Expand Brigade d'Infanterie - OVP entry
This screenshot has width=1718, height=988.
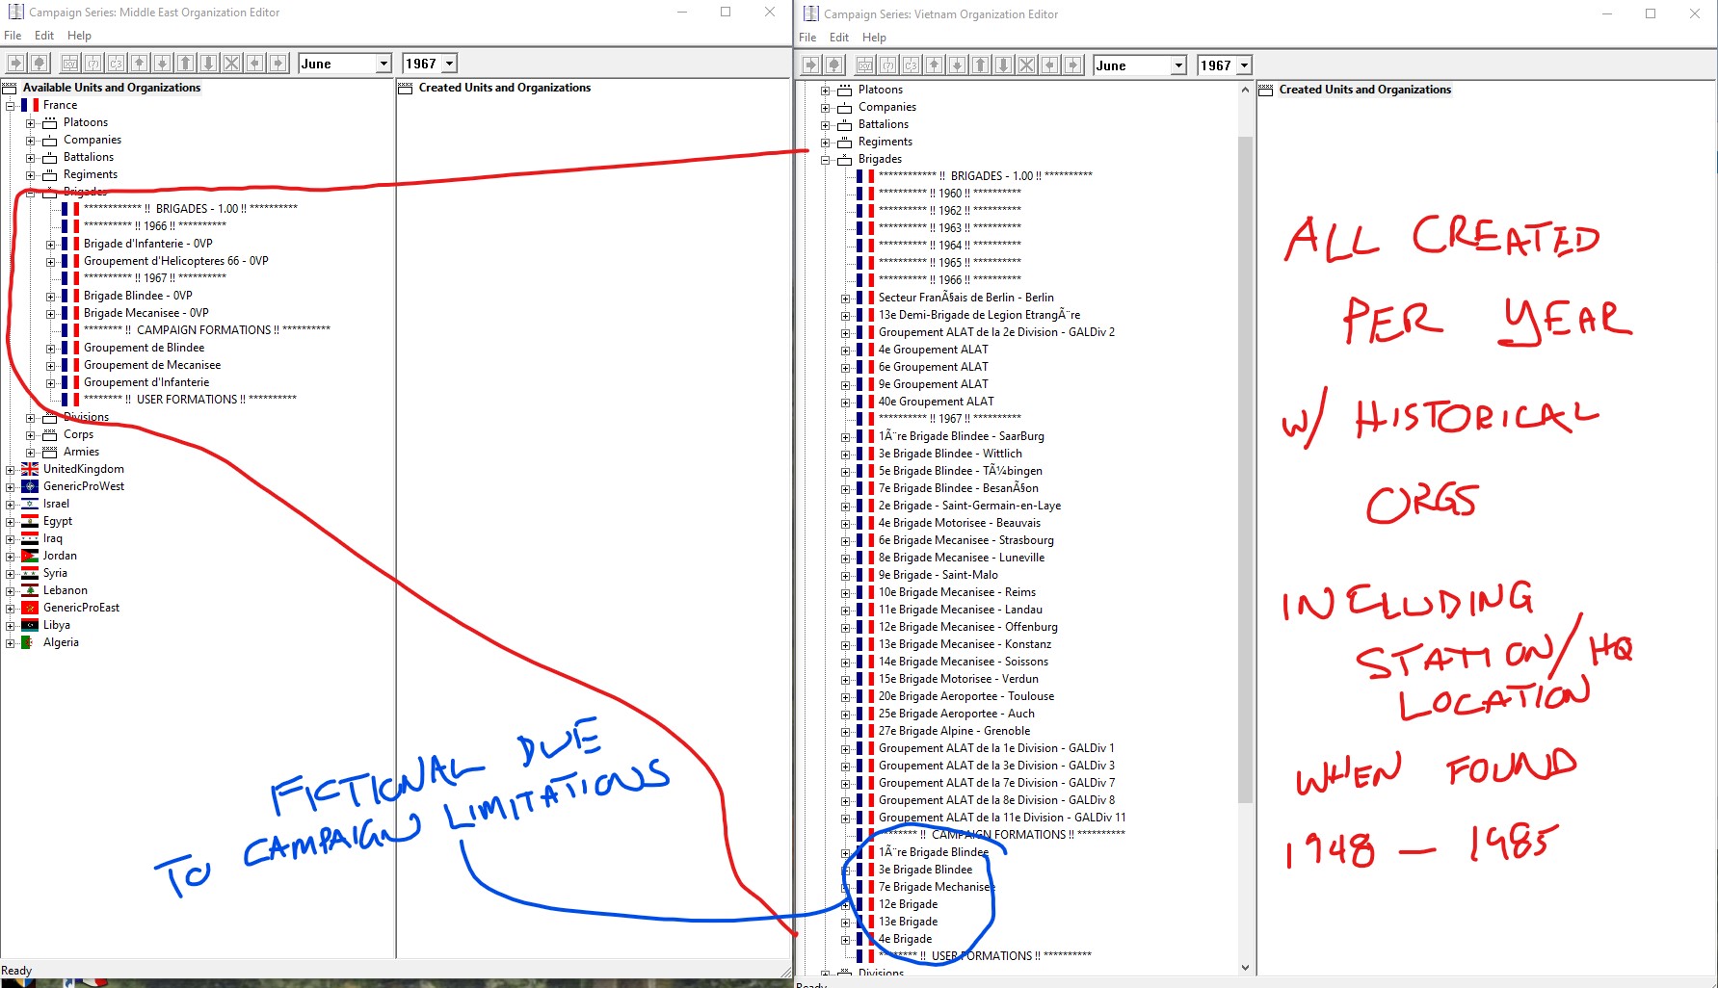50,244
